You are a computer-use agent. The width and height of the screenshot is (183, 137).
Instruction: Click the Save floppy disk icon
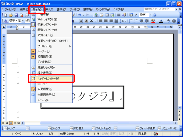coord(16,15)
